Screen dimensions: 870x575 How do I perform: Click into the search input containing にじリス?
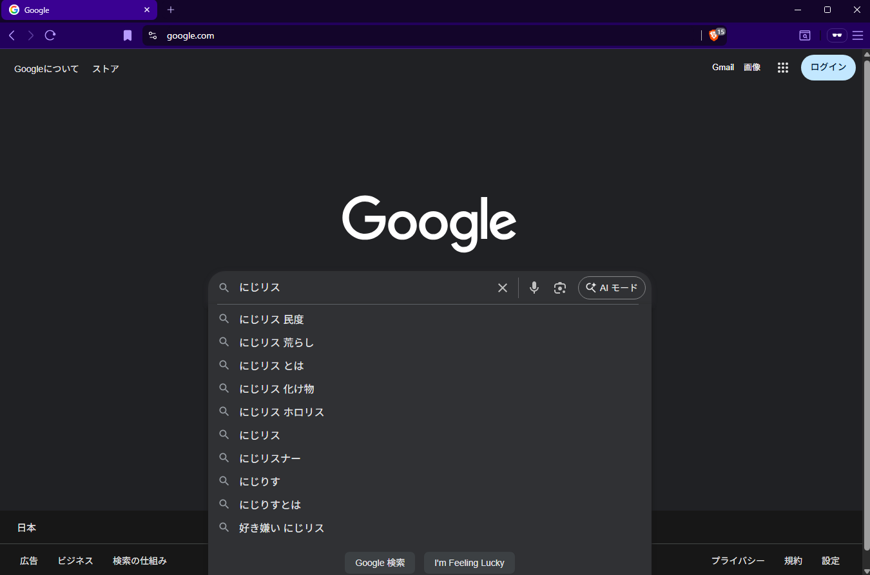click(x=364, y=288)
